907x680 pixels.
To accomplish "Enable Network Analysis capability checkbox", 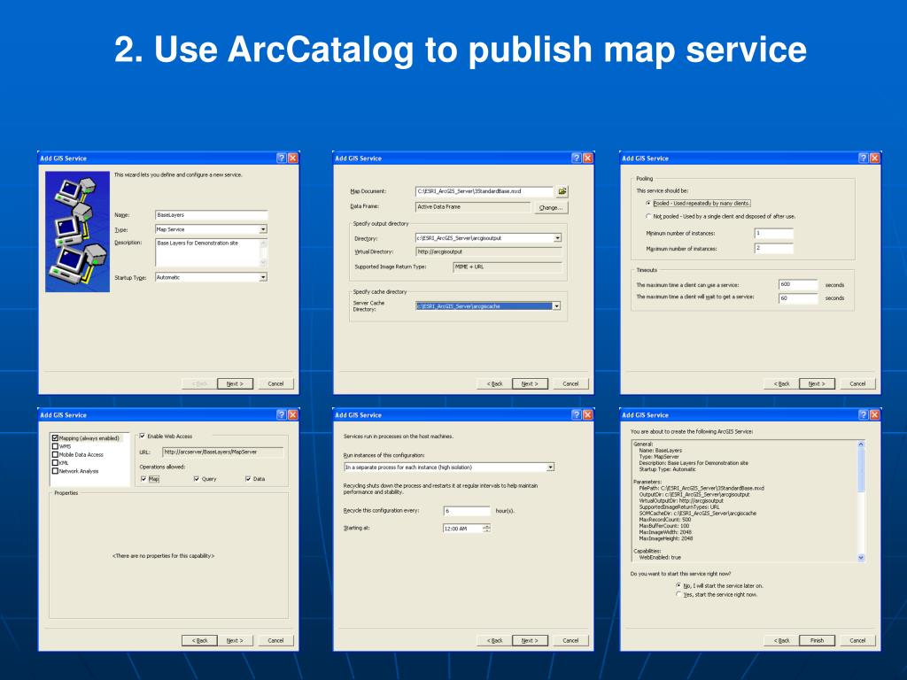I will (x=56, y=471).
